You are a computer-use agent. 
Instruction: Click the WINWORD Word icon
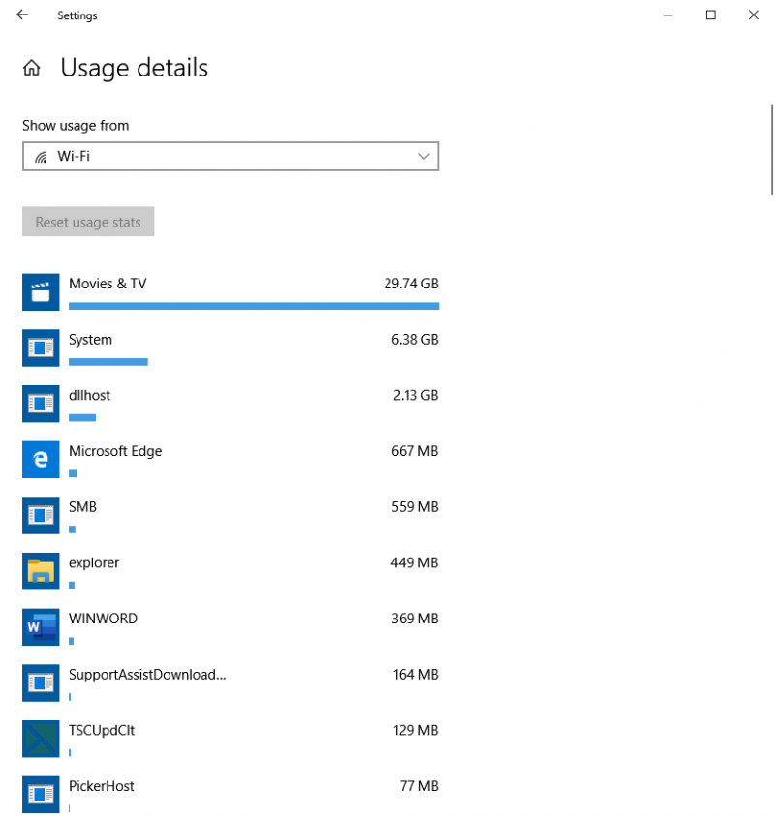[x=41, y=626]
